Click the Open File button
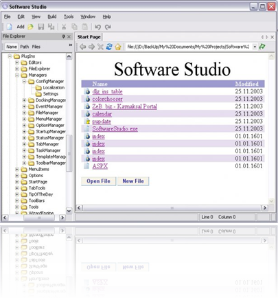 click(x=98, y=181)
